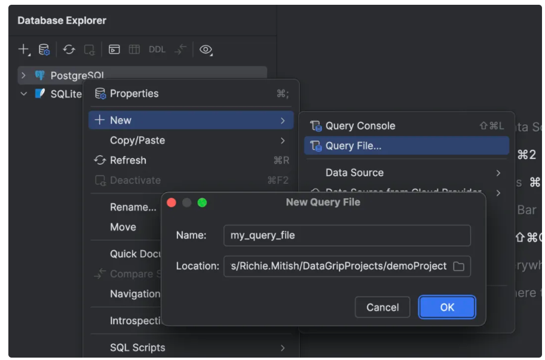
Task: Toggle the eye view options icon
Action: point(206,50)
